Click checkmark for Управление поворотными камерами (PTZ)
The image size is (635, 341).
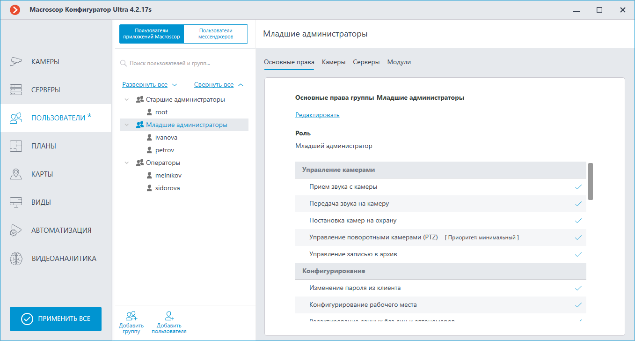pyautogui.click(x=578, y=237)
